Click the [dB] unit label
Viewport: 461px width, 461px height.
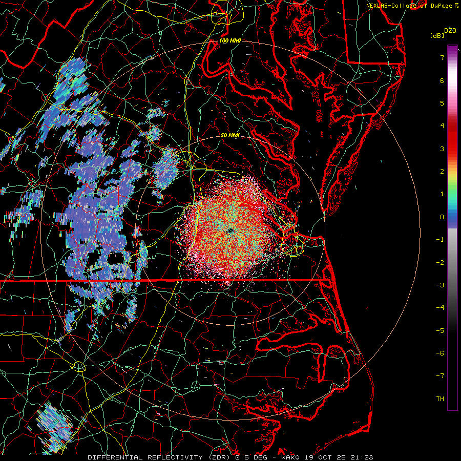click(x=437, y=35)
